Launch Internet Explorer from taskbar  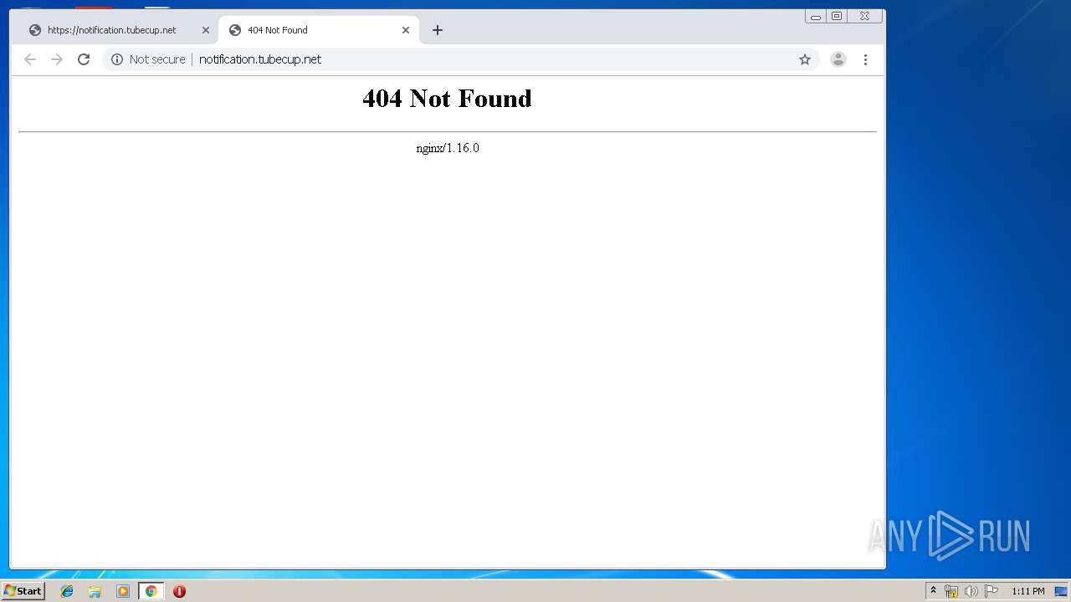67,591
